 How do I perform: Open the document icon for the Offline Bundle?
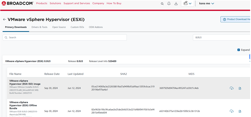pyautogui.click(x=240, y=111)
